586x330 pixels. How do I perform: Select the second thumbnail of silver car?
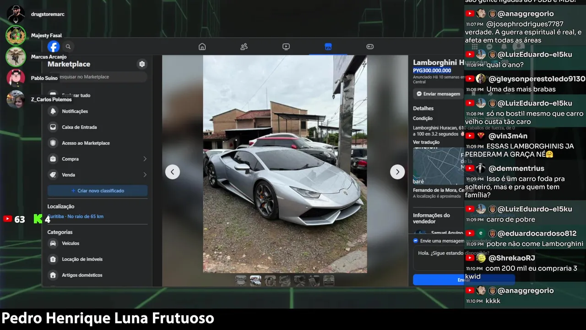255,280
